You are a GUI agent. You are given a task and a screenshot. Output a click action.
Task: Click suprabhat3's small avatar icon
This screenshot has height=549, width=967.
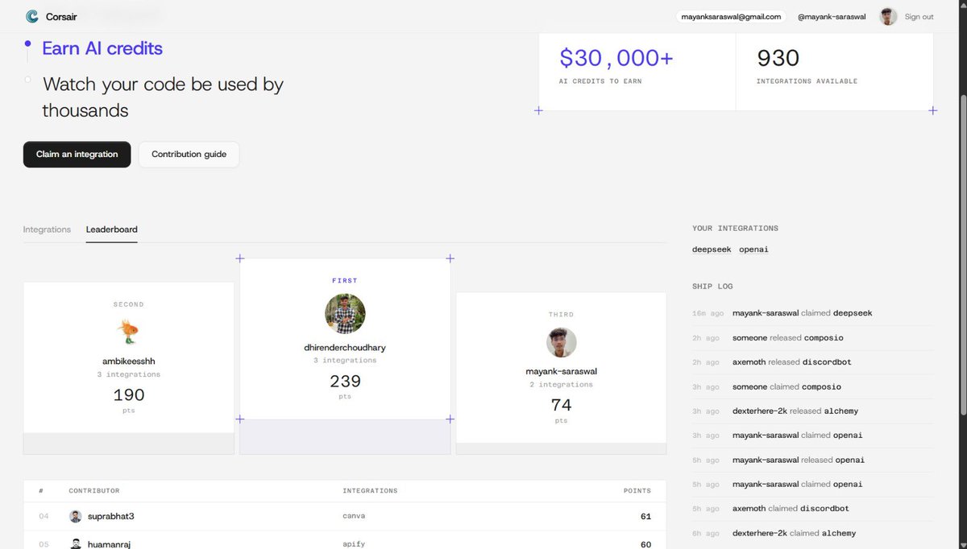[x=76, y=516]
